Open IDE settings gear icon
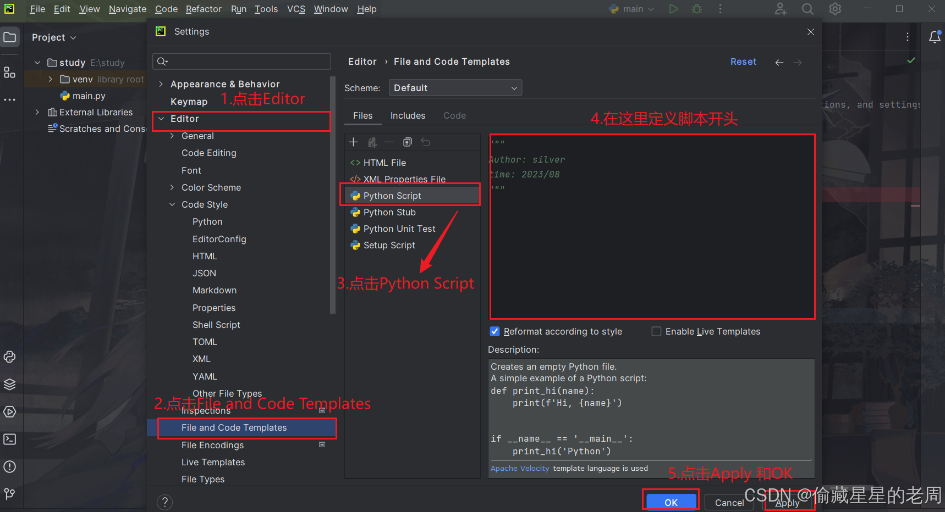 [835, 9]
